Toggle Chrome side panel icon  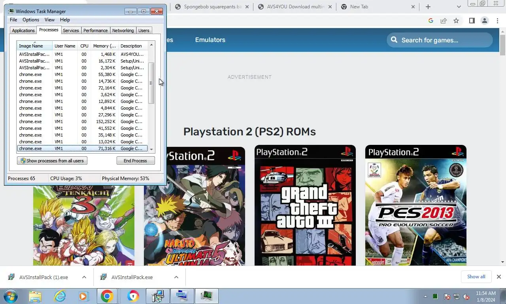[472, 21]
